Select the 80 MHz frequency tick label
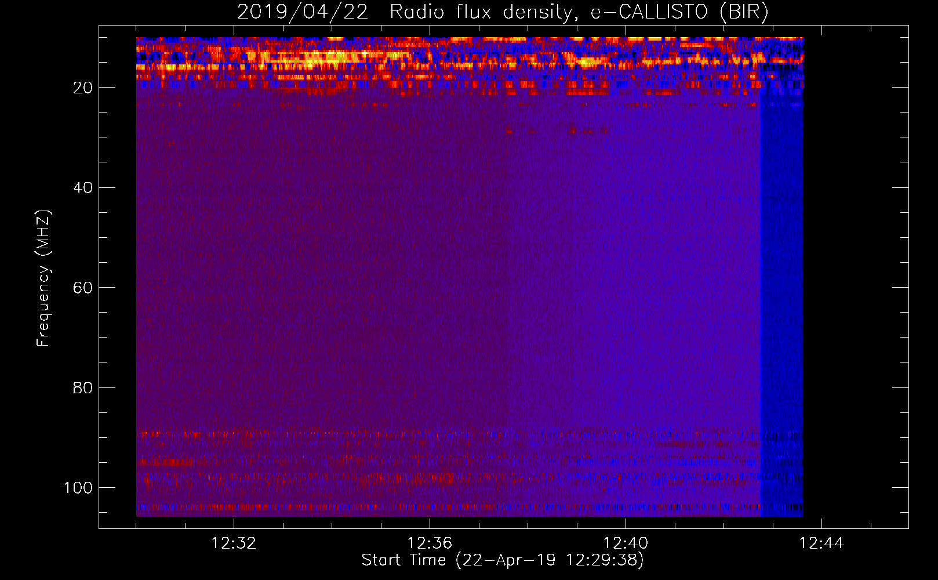 point(83,387)
